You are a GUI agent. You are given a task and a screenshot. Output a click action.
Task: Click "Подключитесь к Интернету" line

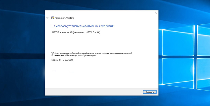pyautogui.click(x=74, y=55)
